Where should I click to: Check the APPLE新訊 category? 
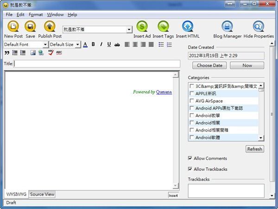tap(192, 93)
